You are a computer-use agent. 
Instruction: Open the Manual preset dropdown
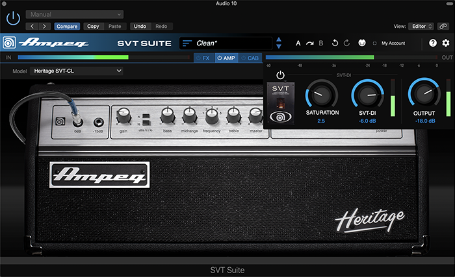(x=75, y=14)
